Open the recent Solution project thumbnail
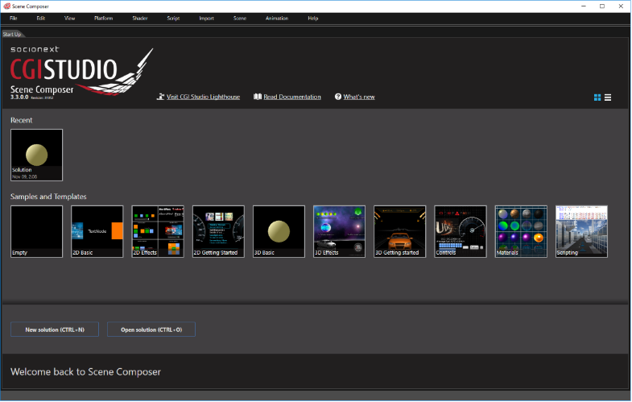Image resolution: width=632 pixels, height=402 pixels. pyautogui.click(x=37, y=155)
